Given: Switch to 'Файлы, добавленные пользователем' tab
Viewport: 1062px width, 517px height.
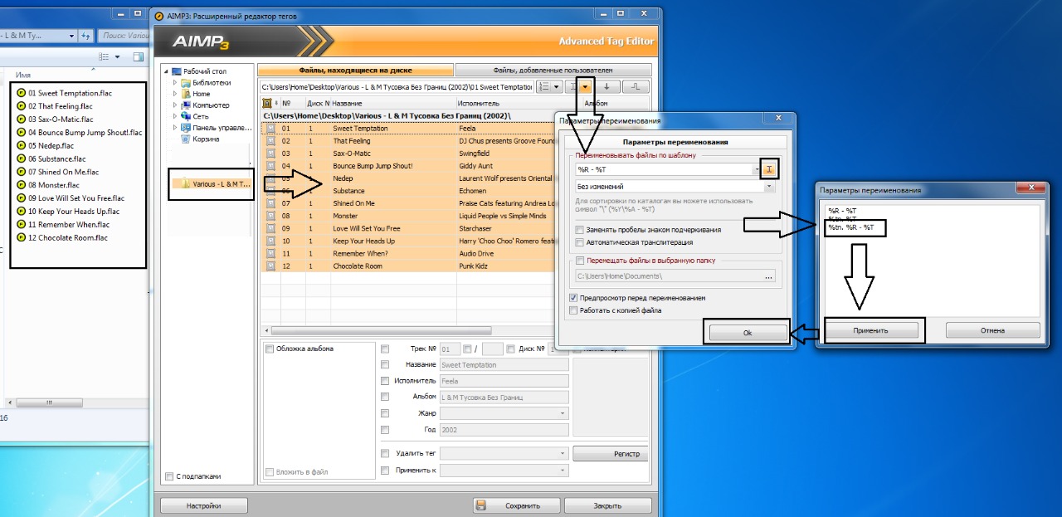Looking at the screenshot, I should click(x=553, y=71).
